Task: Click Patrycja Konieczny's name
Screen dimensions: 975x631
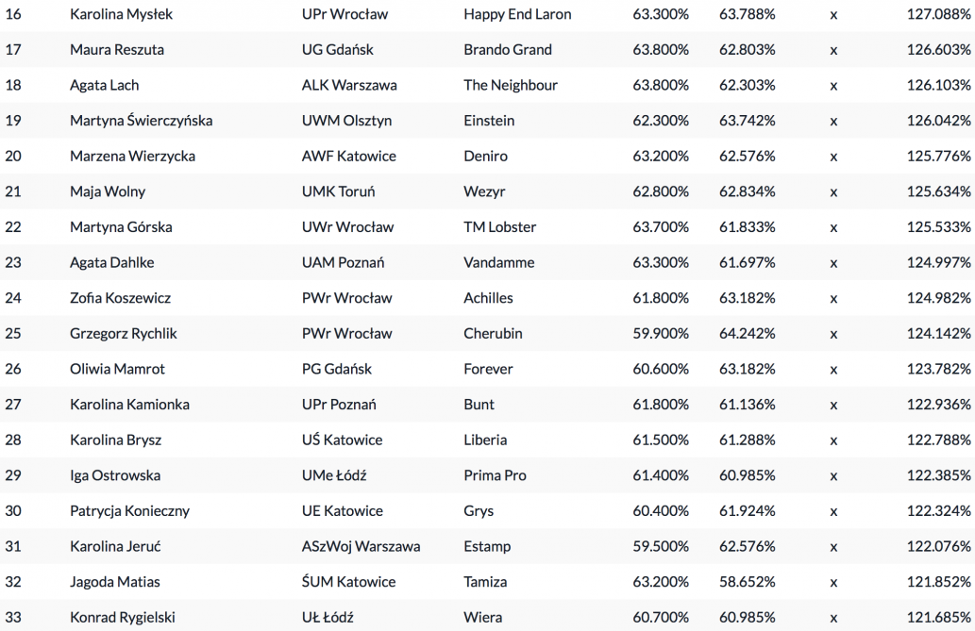Action: [x=129, y=511]
